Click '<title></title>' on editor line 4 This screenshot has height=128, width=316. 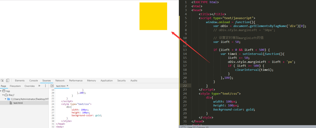click(212, 14)
